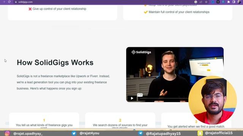Image resolution: width=243 pixels, height=136 pixels.
Task: Bookmark this page with the star icon
Action: tap(206, 2)
